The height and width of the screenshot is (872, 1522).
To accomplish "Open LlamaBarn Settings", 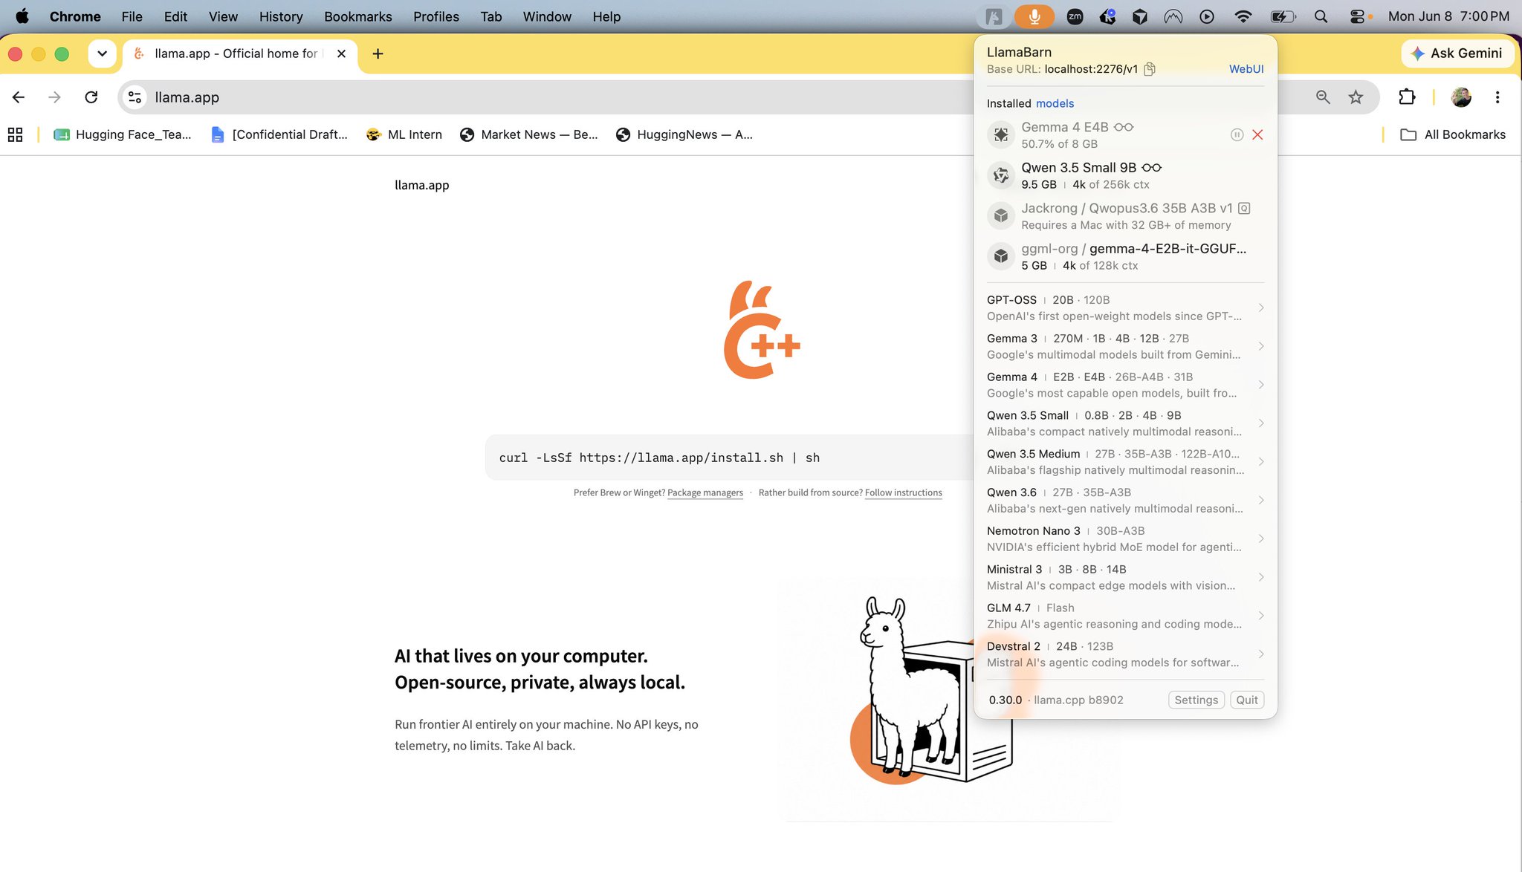I will tap(1196, 700).
